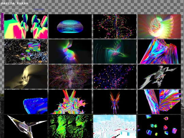Open the teal swirling particle trails thumbnail
The height and width of the screenshot is (138, 184).
(x=115, y=51)
